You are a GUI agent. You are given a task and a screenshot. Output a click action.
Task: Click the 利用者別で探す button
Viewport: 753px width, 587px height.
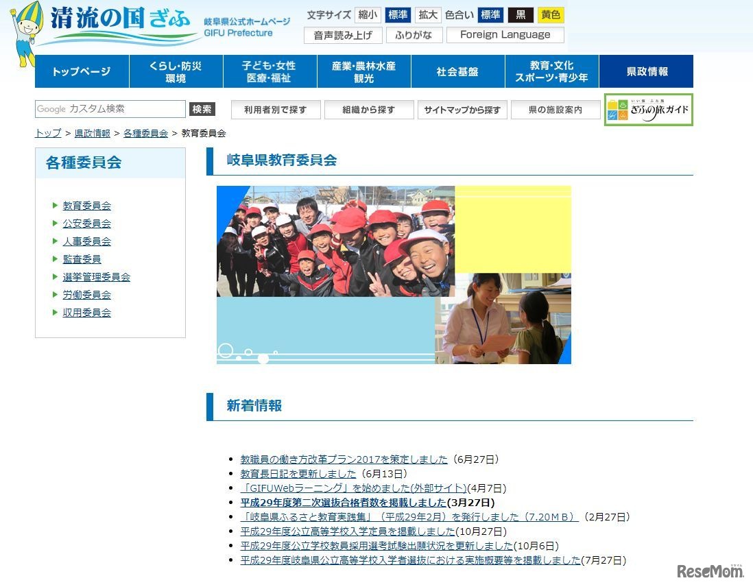pos(276,110)
